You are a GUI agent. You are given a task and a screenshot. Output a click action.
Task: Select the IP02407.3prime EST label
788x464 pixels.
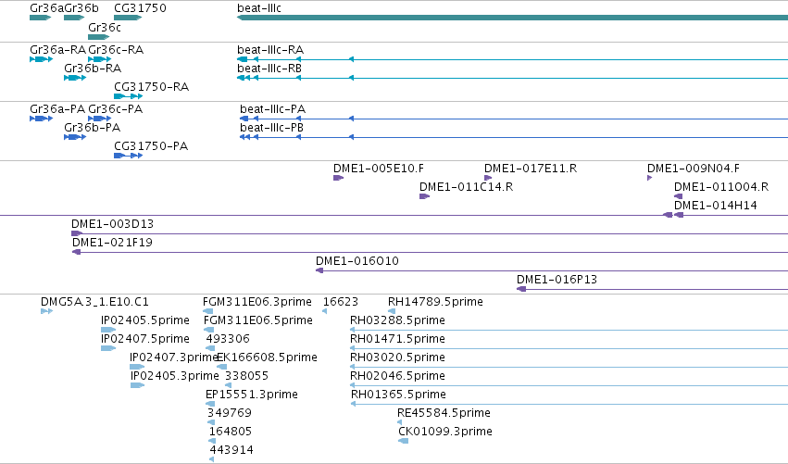point(173,357)
